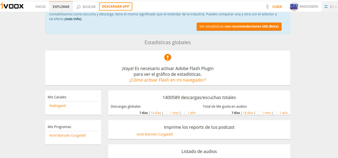Open the EXPLORAR tab
The image size is (338, 158).
tap(61, 7)
